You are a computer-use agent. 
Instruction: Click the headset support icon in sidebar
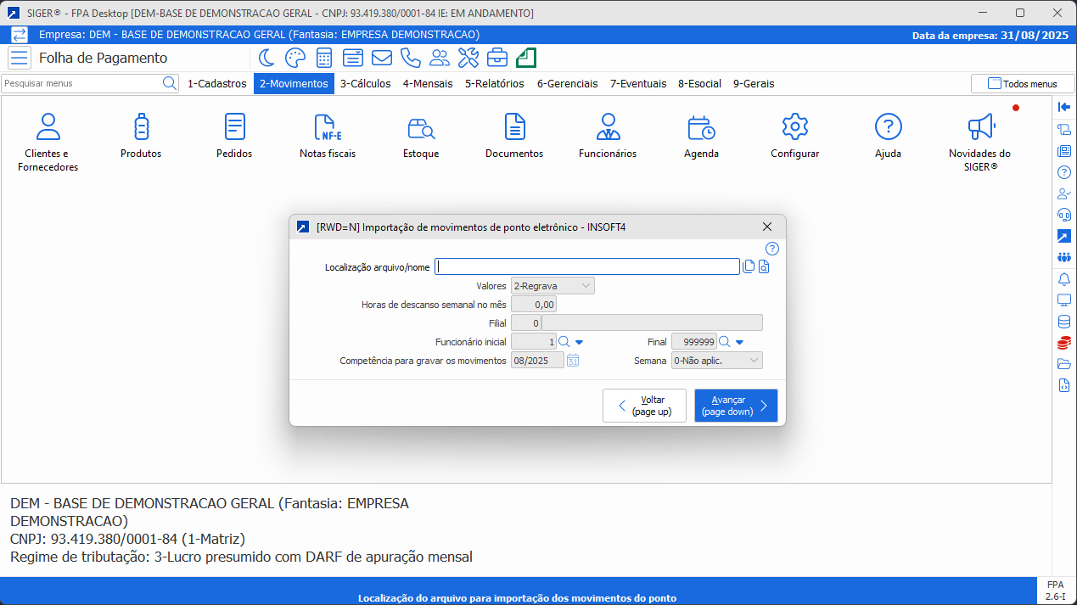pos(1063,215)
